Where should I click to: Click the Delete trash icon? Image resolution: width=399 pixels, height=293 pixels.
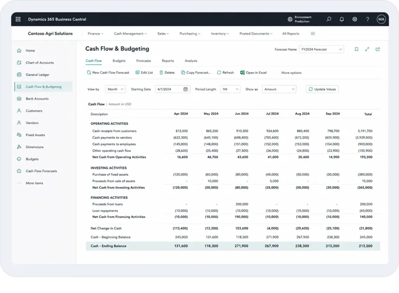point(161,72)
